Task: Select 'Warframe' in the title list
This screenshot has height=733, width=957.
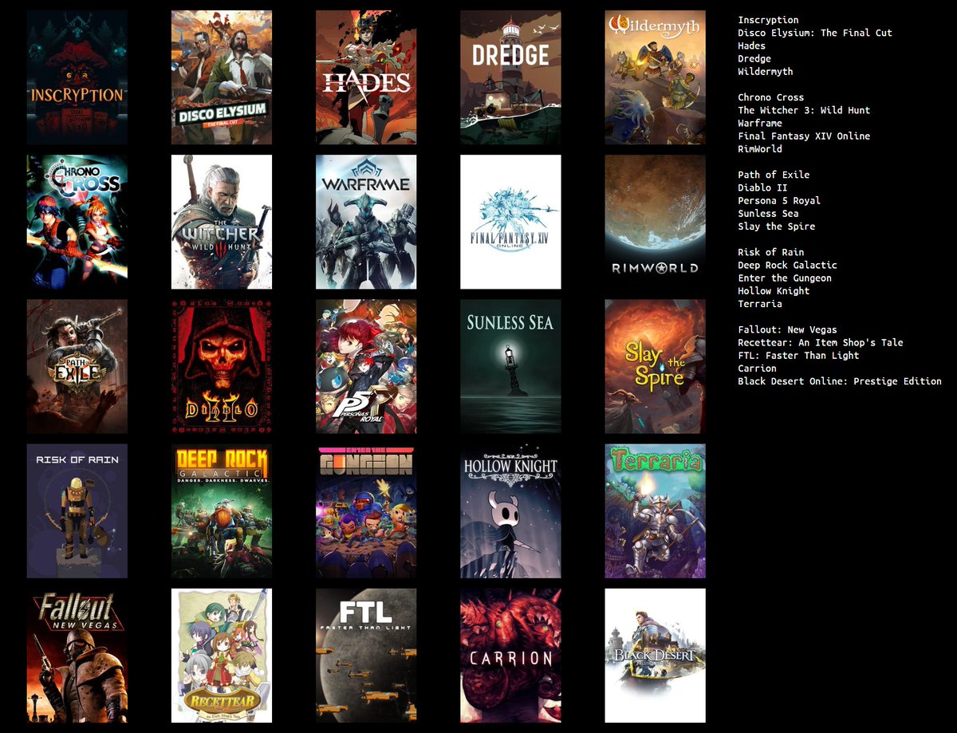Action: 760,123
